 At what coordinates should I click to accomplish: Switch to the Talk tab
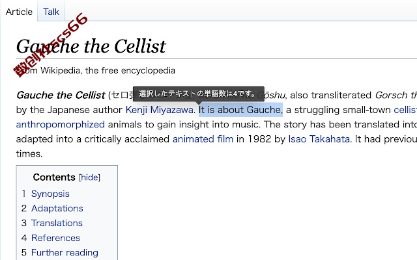(51, 12)
